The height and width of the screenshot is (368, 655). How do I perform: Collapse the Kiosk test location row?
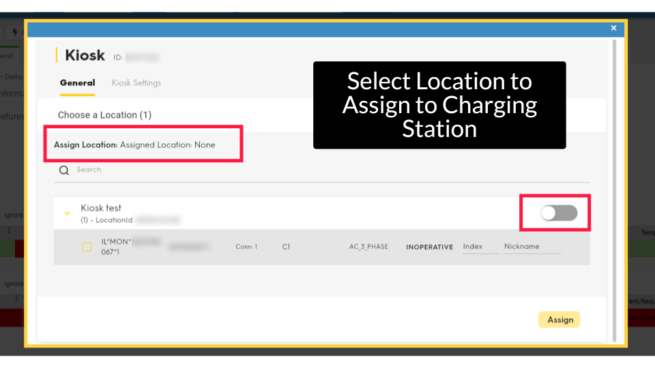(67, 213)
